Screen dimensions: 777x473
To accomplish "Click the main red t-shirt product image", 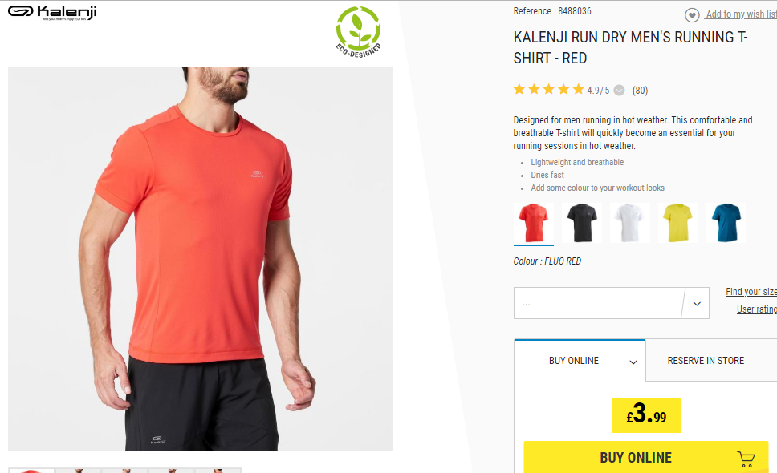I will pos(201,259).
